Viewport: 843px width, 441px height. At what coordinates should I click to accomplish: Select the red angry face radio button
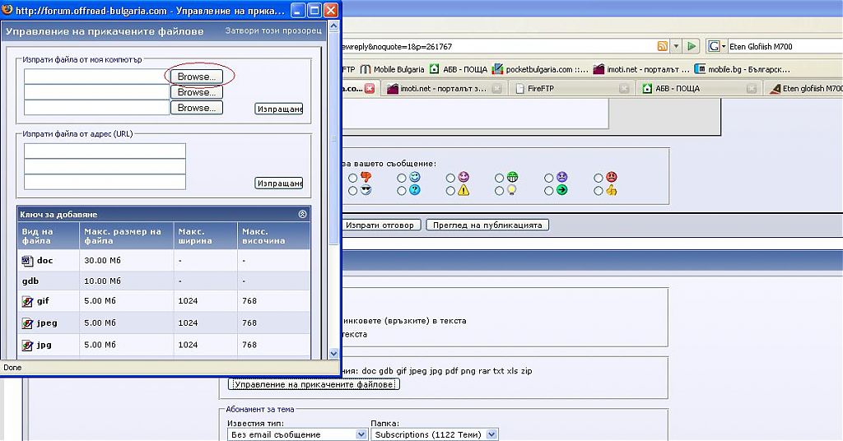click(598, 178)
